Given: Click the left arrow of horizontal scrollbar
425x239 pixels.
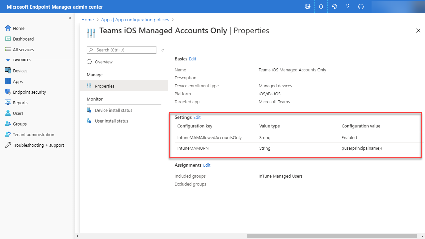Looking at the screenshot, I should [x=77, y=236].
